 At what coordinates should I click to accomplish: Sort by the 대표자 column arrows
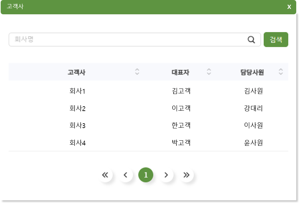209,72
